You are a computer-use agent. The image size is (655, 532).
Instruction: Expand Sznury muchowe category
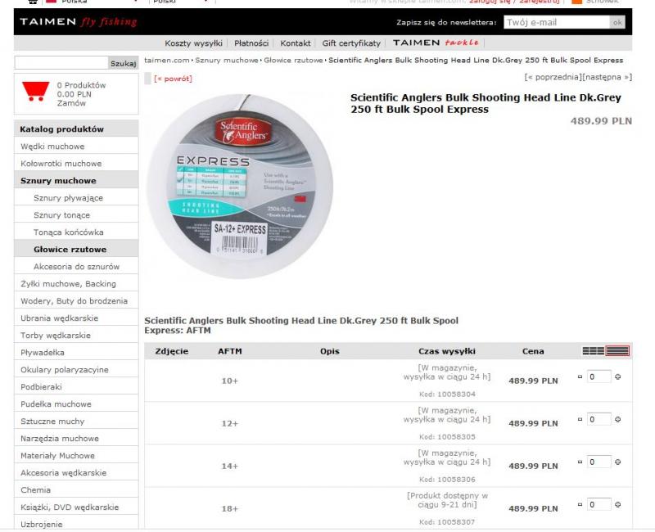coord(58,181)
